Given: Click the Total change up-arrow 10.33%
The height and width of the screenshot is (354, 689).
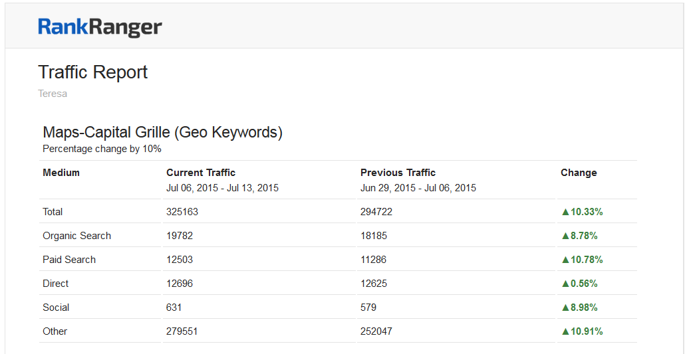Looking at the screenshot, I should pos(582,212).
